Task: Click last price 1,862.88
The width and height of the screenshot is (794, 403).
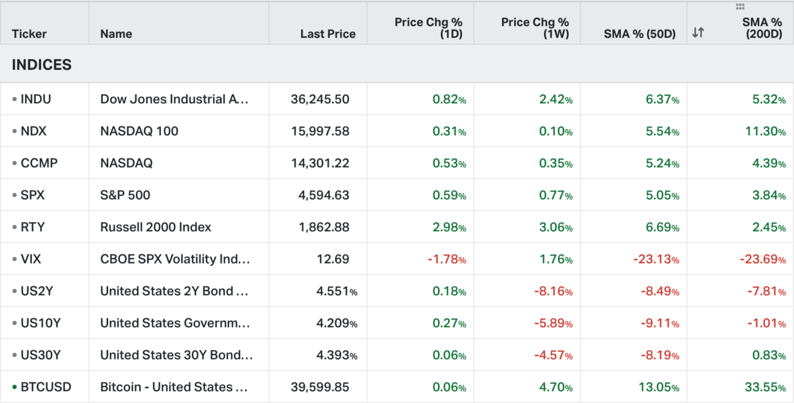Action: tap(324, 227)
